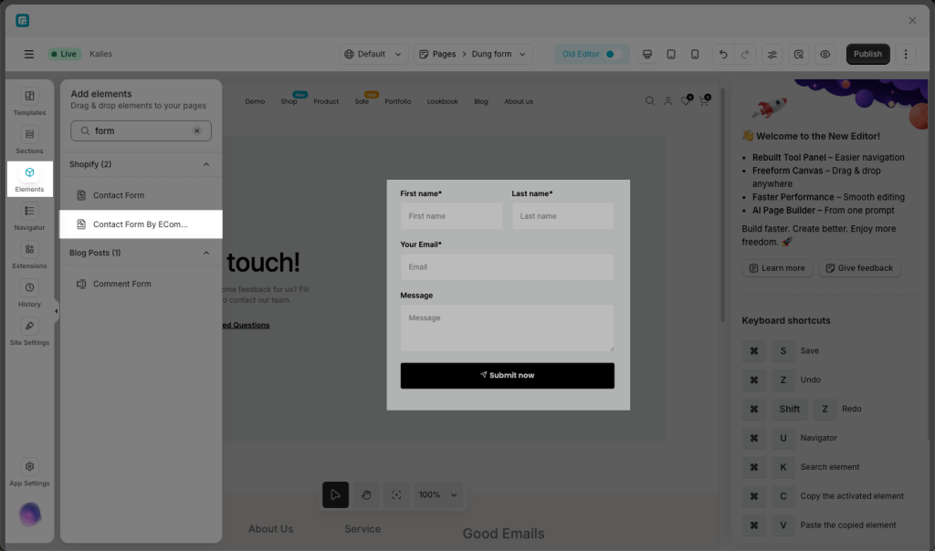Click the preview eye icon

[825, 54]
